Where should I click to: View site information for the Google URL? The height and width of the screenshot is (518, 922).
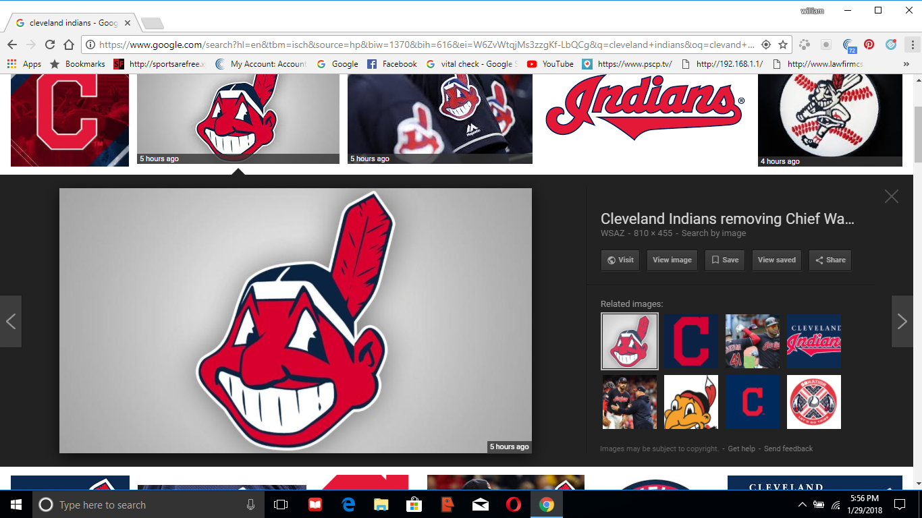(x=90, y=45)
